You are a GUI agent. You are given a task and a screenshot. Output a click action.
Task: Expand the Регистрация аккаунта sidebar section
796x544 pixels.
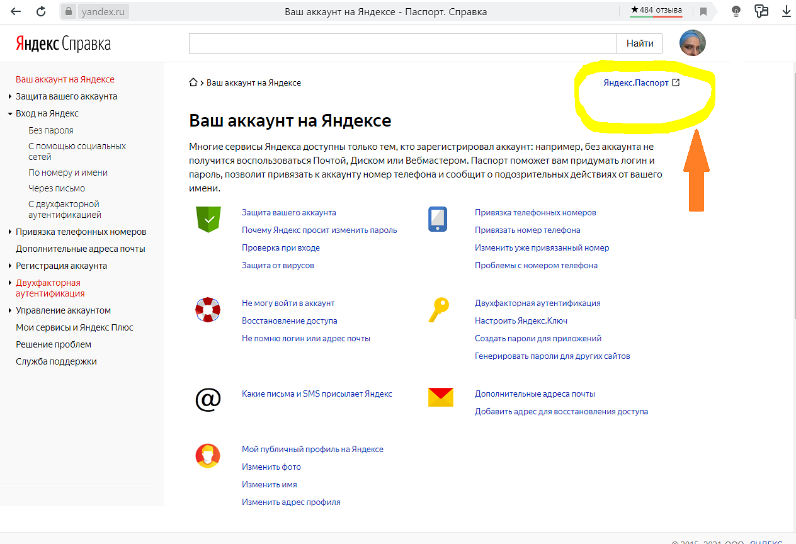pyautogui.click(x=10, y=266)
